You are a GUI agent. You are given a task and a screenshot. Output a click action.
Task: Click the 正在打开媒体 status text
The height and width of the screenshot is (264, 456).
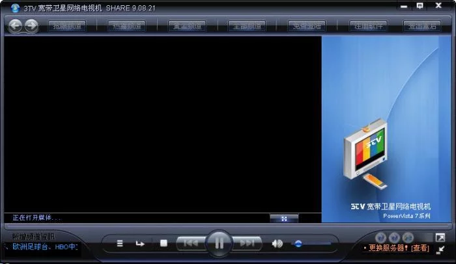point(36,218)
